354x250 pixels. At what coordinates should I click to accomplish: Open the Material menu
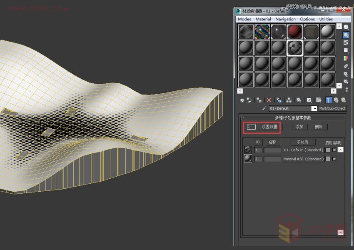pos(263,19)
